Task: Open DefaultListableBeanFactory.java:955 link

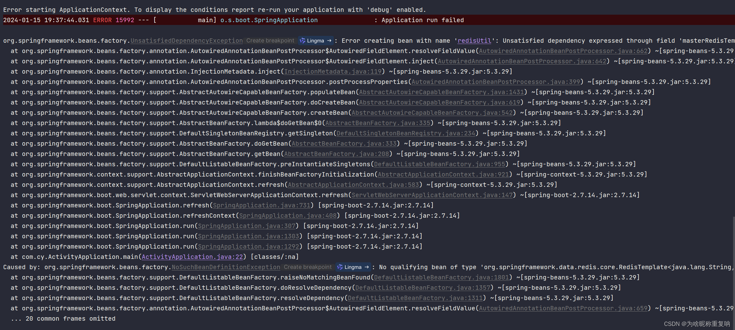Action: point(440,164)
